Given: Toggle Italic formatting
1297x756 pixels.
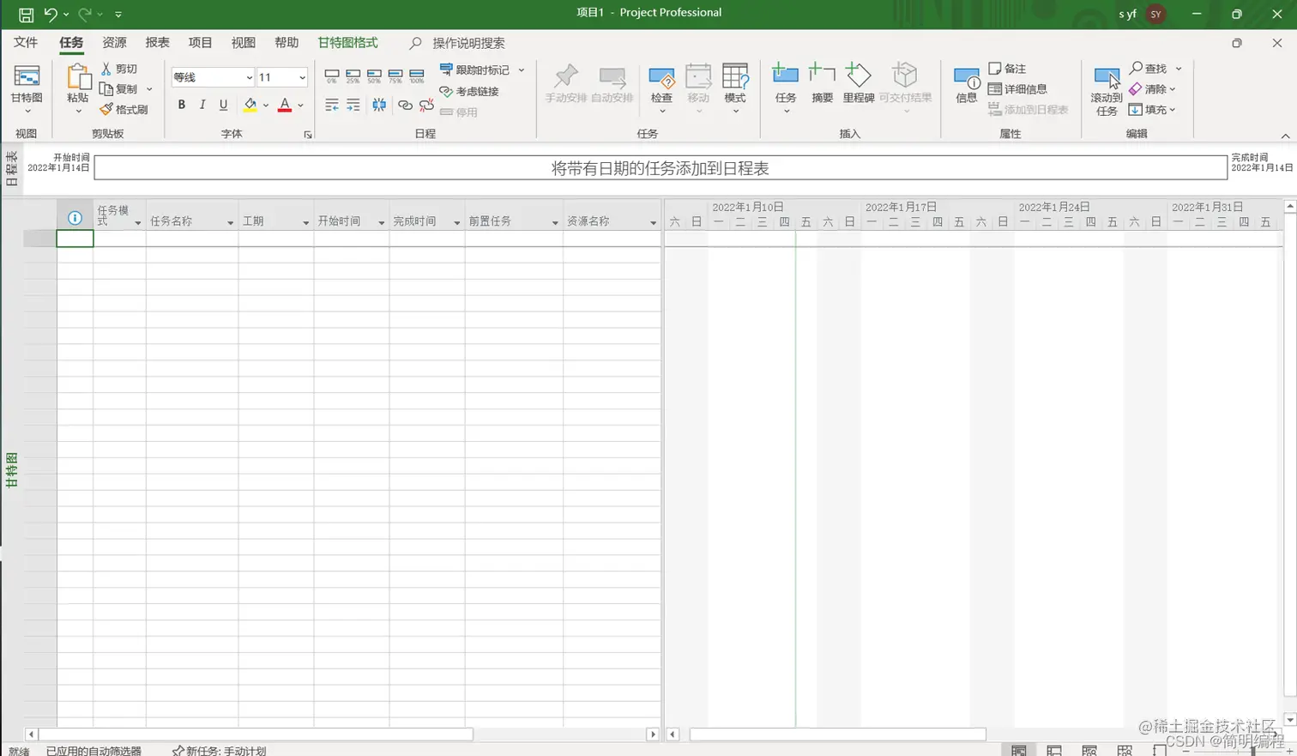Looking at the screenshot, I should [202, 105].
